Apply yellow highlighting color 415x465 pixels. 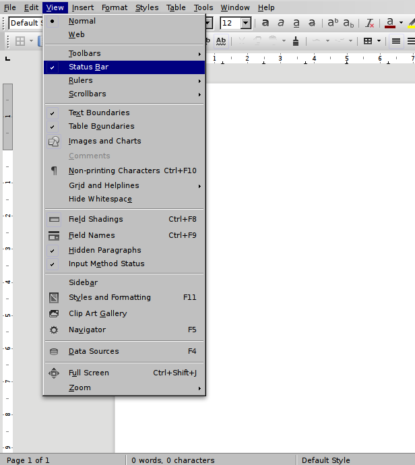click(x=412, y=23)
